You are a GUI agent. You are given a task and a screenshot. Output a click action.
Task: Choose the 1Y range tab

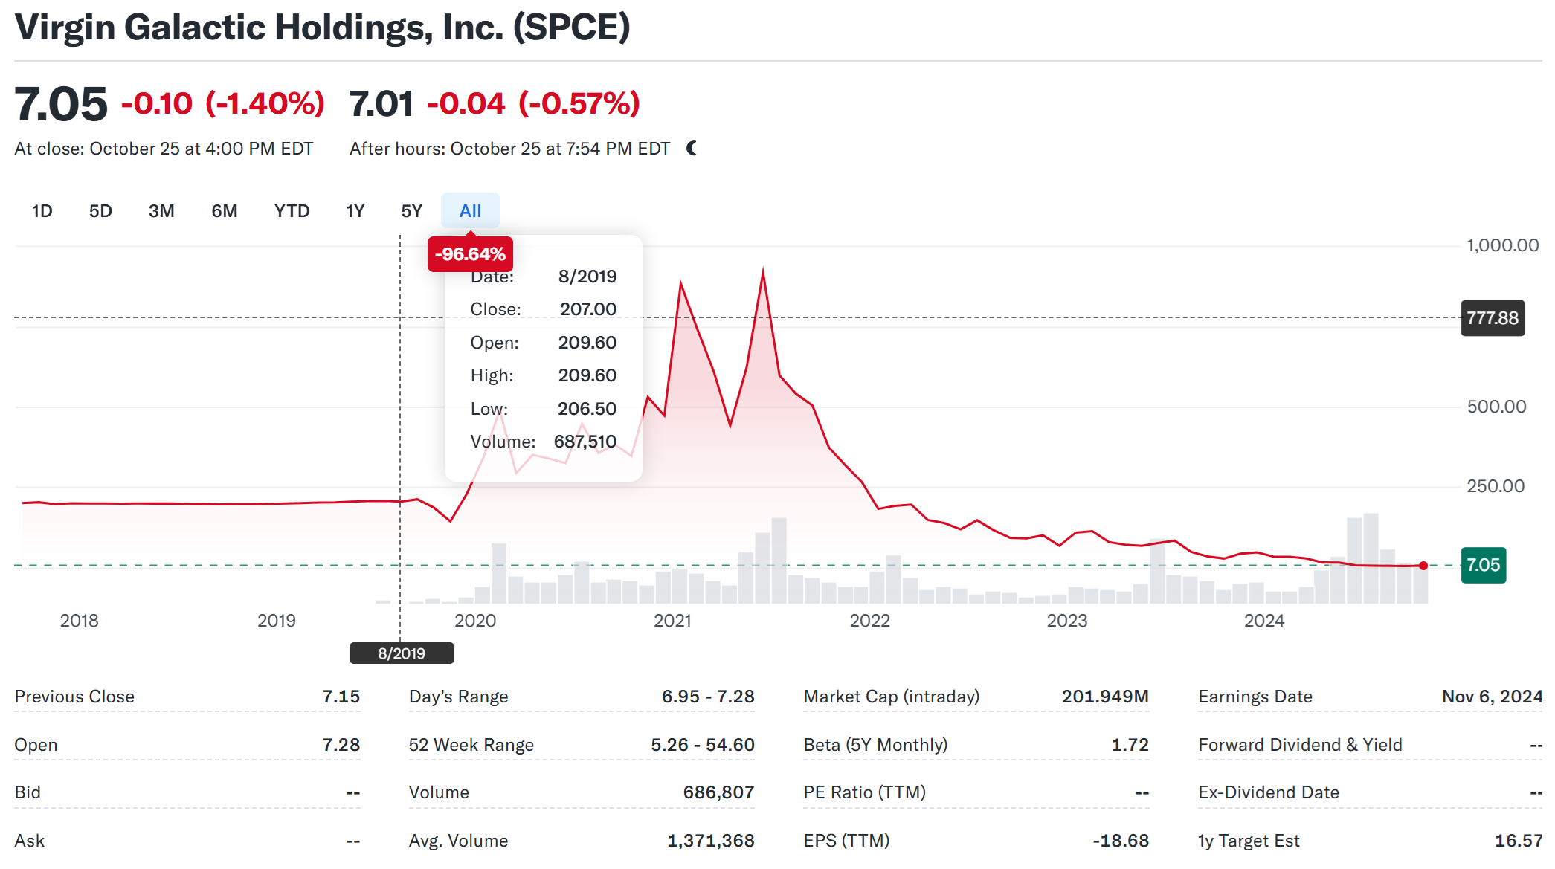point(355,211)
